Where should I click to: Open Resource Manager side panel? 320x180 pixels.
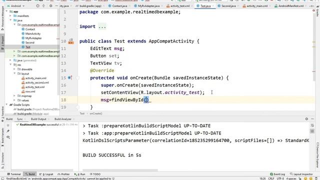2,18
